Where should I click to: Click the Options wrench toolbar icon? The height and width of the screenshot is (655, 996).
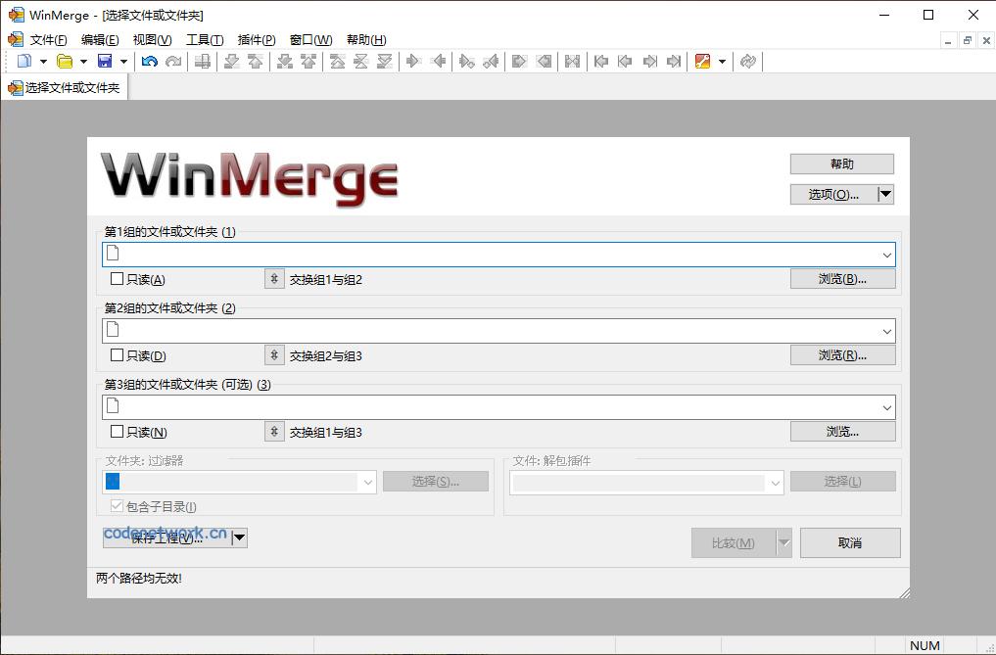[702, 62]
